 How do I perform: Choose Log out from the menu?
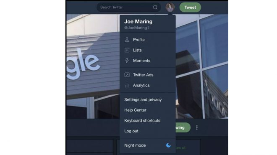pos(131,131)
